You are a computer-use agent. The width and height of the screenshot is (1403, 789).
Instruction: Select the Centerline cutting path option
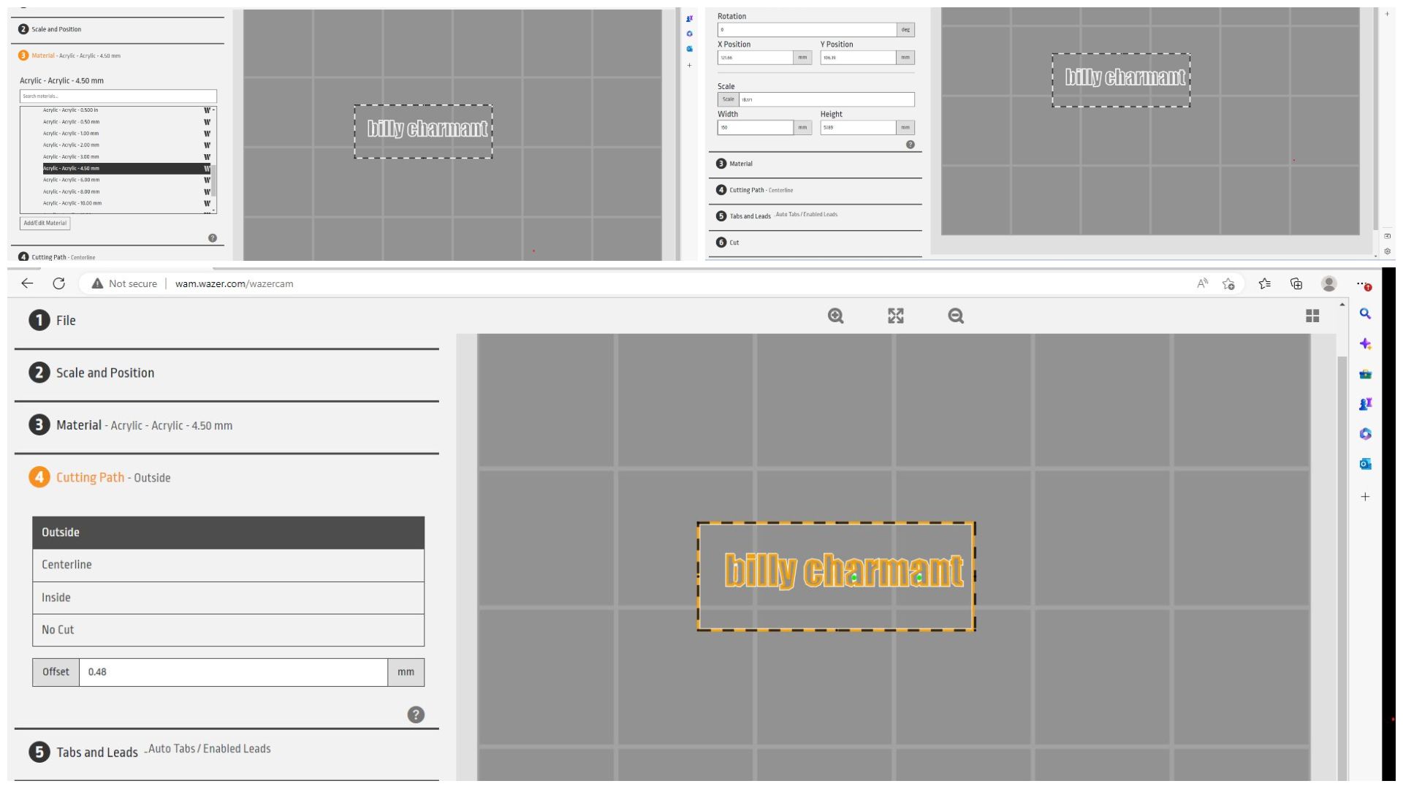pyautogui.click(x=228, y=565)
